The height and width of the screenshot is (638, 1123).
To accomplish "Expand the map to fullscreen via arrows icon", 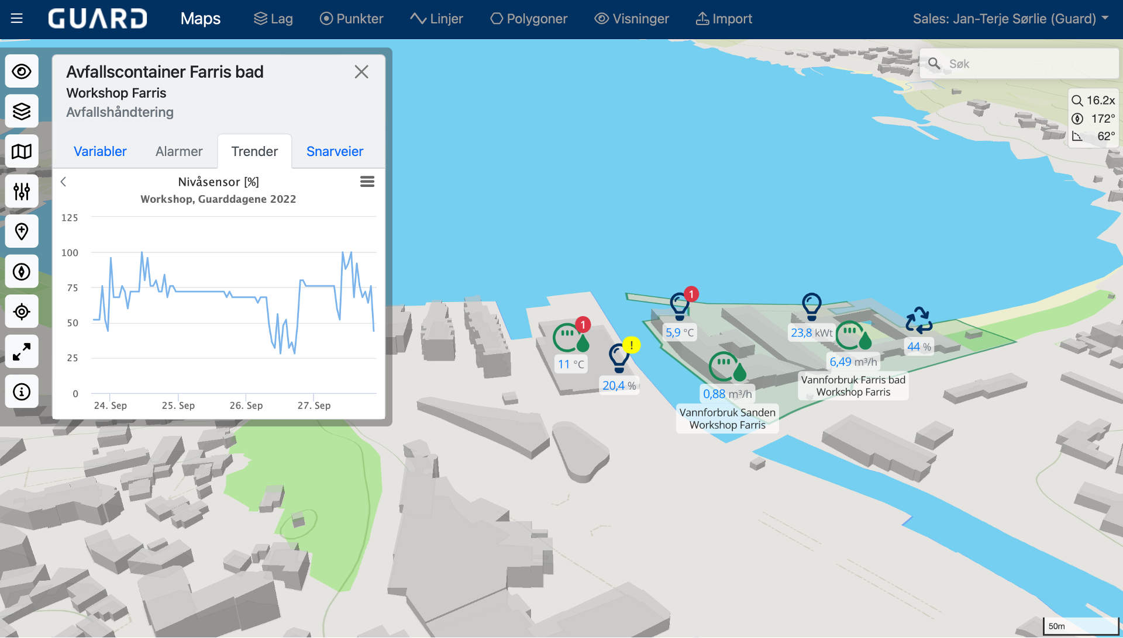I will click(x=22, y=351).
